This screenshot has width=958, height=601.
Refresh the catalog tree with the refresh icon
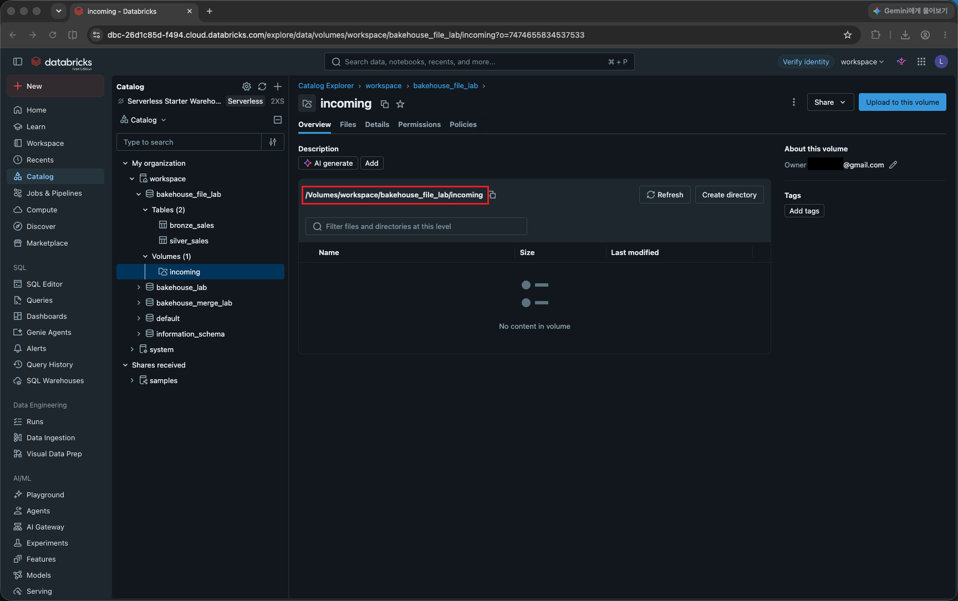coord(262,86)
